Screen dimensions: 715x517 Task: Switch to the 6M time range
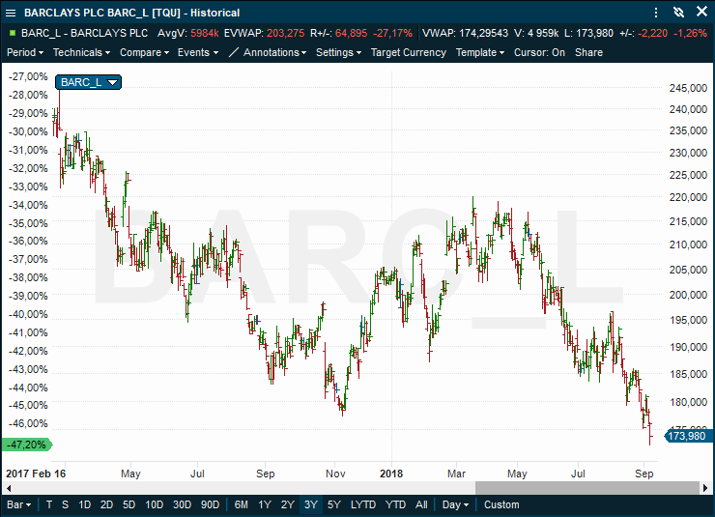pos(242,504)
